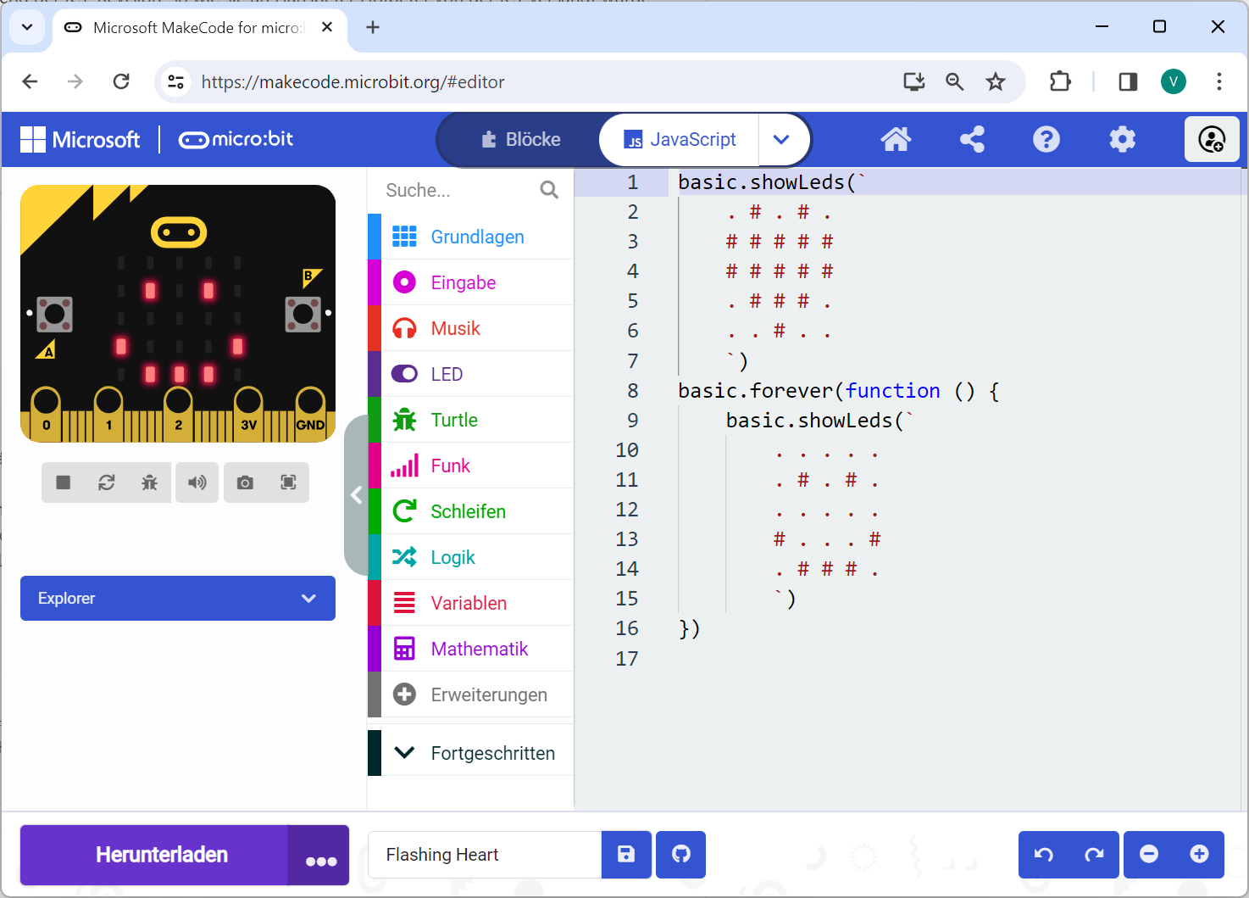Stop the micro:bit simulator

pos(64,482)
